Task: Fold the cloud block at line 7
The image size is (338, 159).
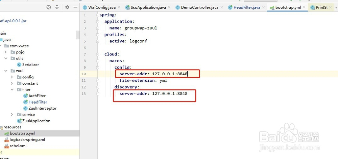Action: [98, 54]
